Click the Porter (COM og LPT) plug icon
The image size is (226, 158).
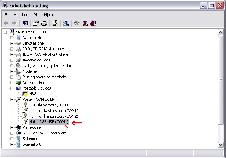[x=18, y=99]
